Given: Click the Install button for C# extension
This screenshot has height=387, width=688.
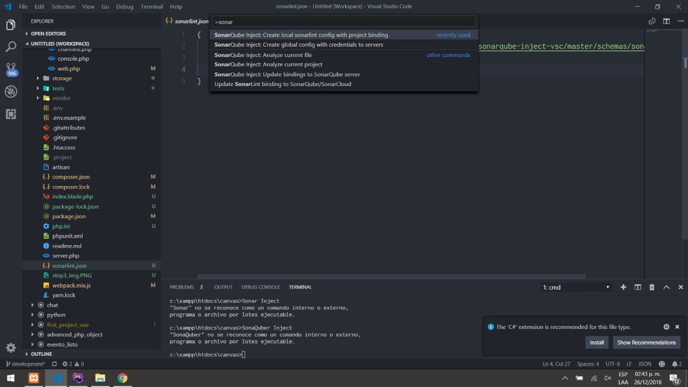Looking at the screenshot, I should (x=597, y=342).
